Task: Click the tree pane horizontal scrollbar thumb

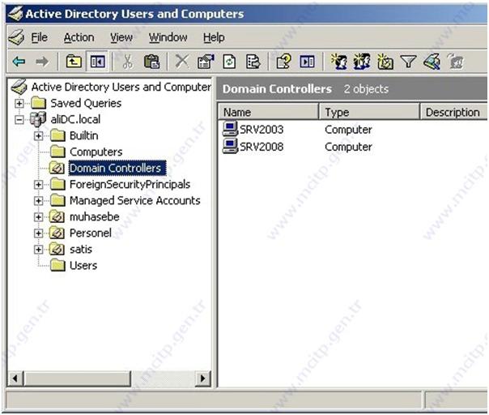Action: coord(78,379)
